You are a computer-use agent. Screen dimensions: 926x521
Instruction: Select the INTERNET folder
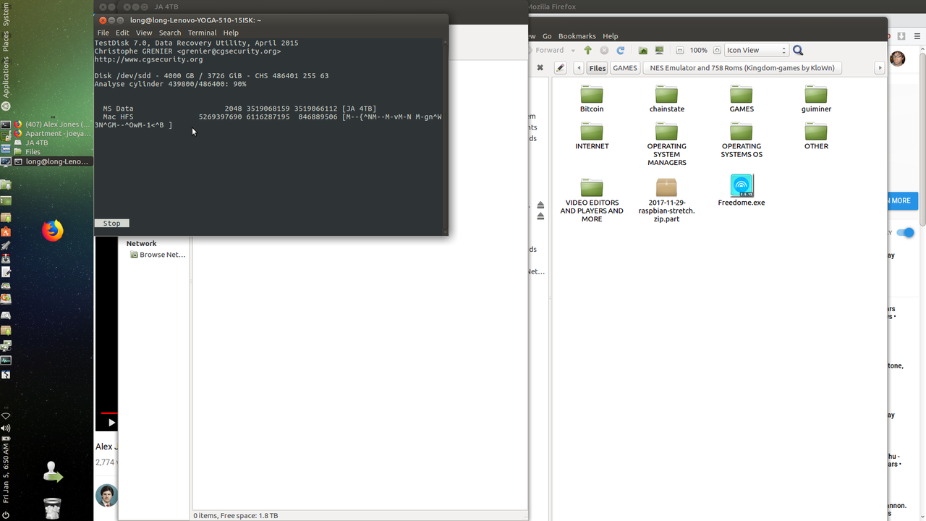[x=592, y=136]
